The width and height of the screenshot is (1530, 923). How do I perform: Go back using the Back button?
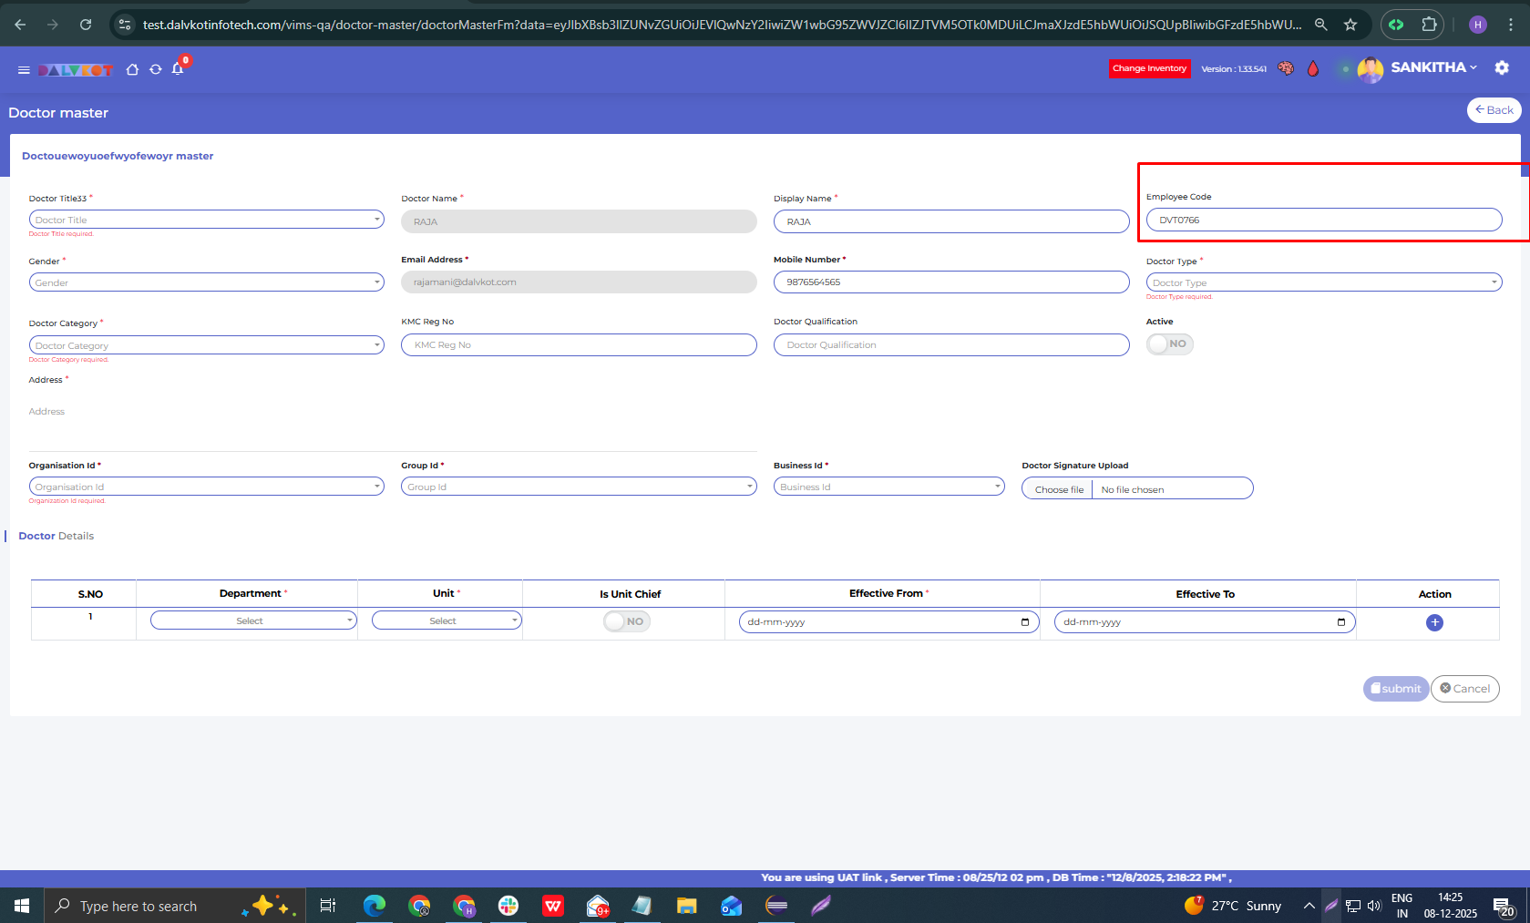(1494, 110)
